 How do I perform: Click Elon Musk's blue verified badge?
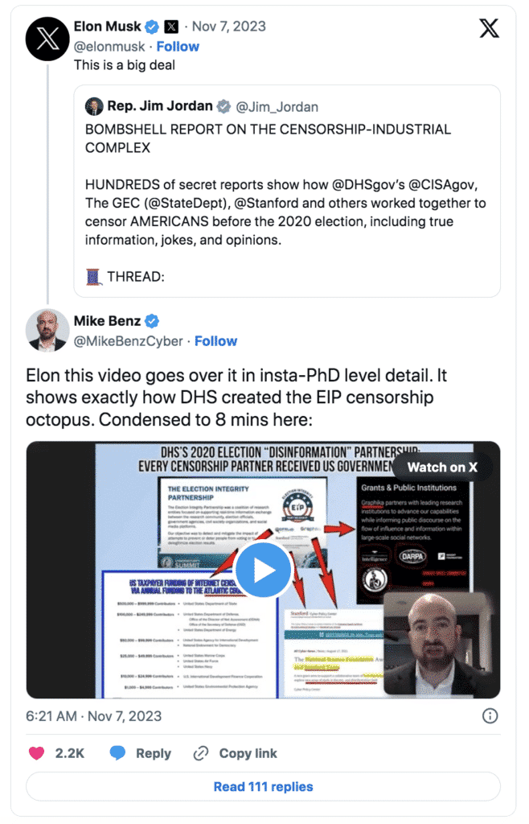152,27
